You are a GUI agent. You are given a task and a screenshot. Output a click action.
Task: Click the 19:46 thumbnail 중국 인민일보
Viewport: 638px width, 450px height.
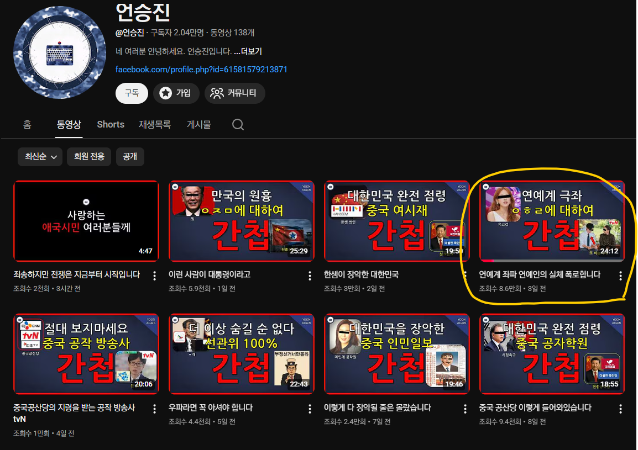pyautogui.click(x=397, y=354)
